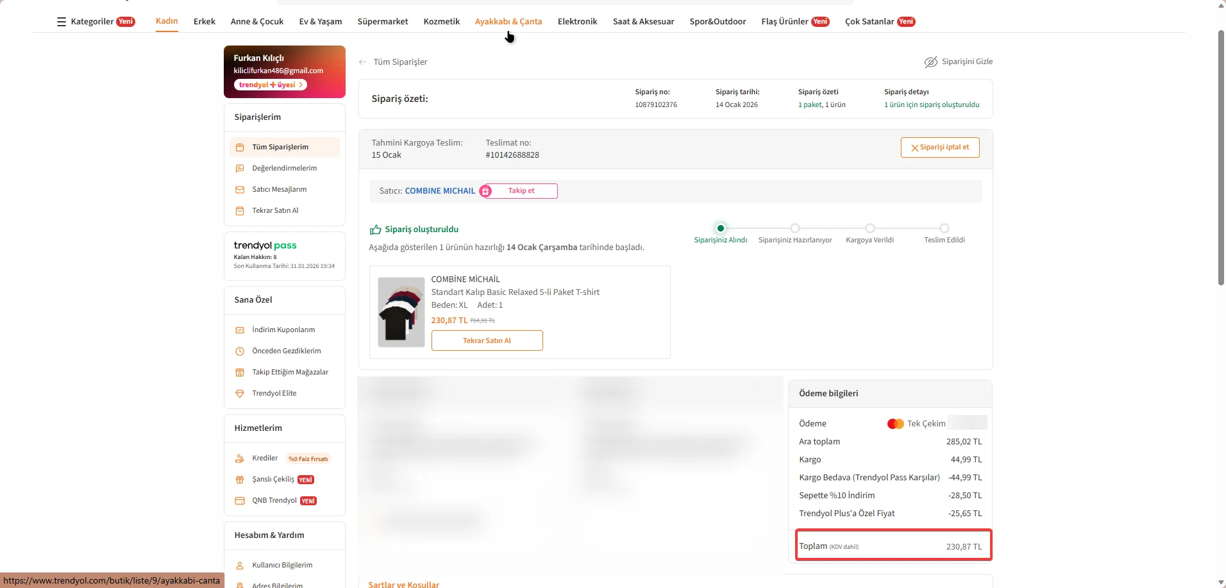The image size is (1226, 588).
Task: Click the Trendyol Elite diamond icon
Action: tap(240, 394)
